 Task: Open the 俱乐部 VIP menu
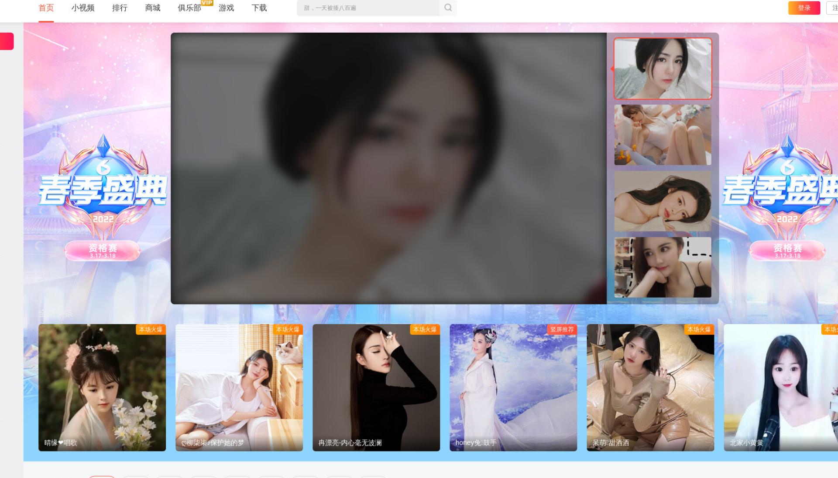(190, 8)
